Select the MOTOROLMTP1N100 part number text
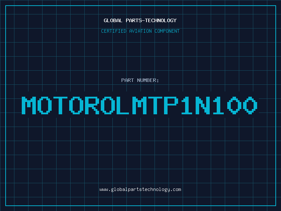This screenshot has width=281, height=211. point(139,105)
